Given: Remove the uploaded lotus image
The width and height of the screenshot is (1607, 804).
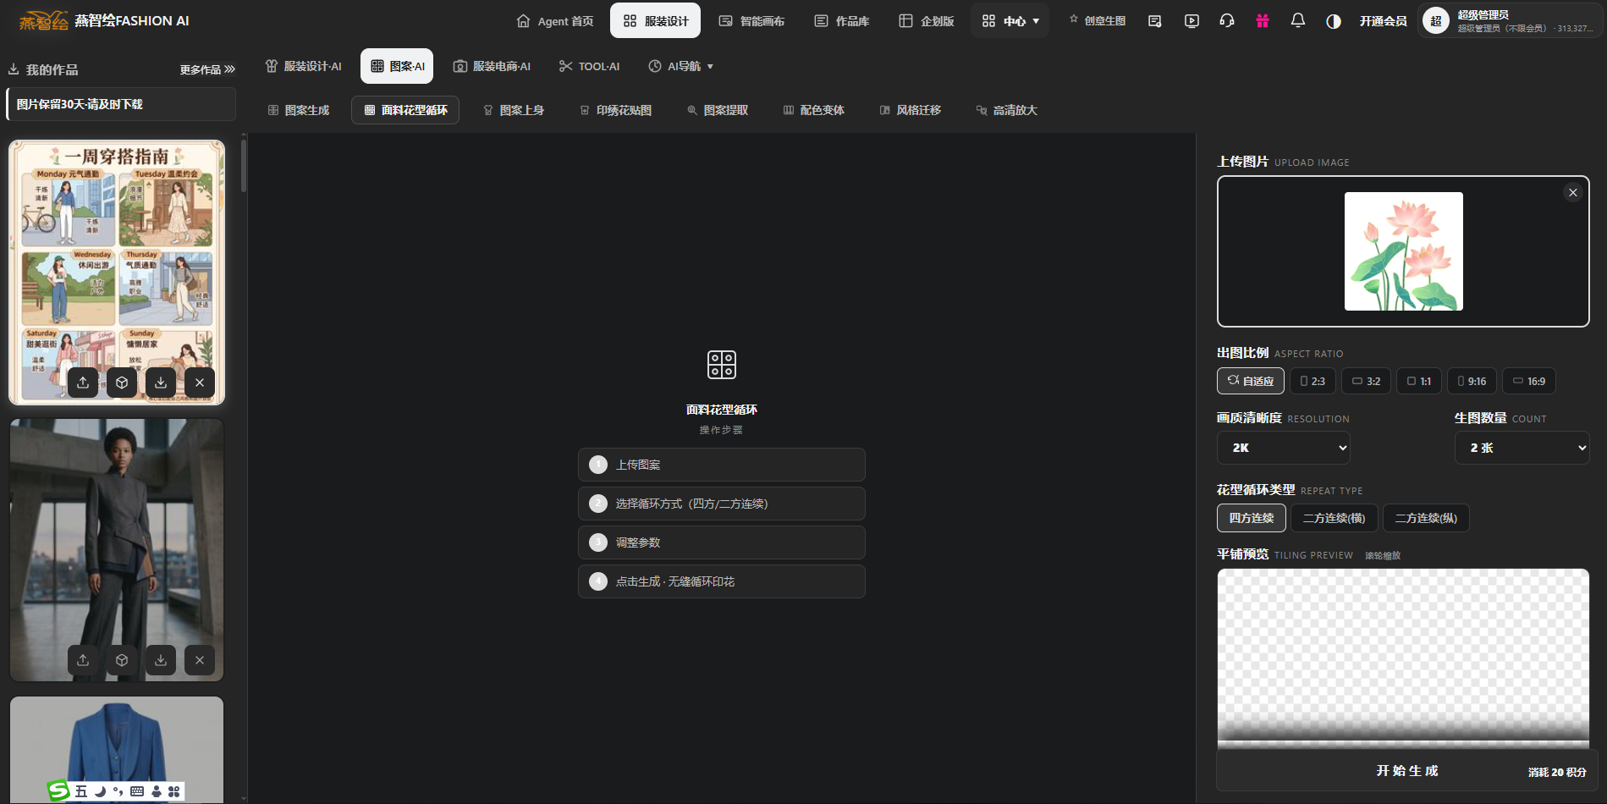Looking at the screenshot, I should click(x=1573, y=193).
